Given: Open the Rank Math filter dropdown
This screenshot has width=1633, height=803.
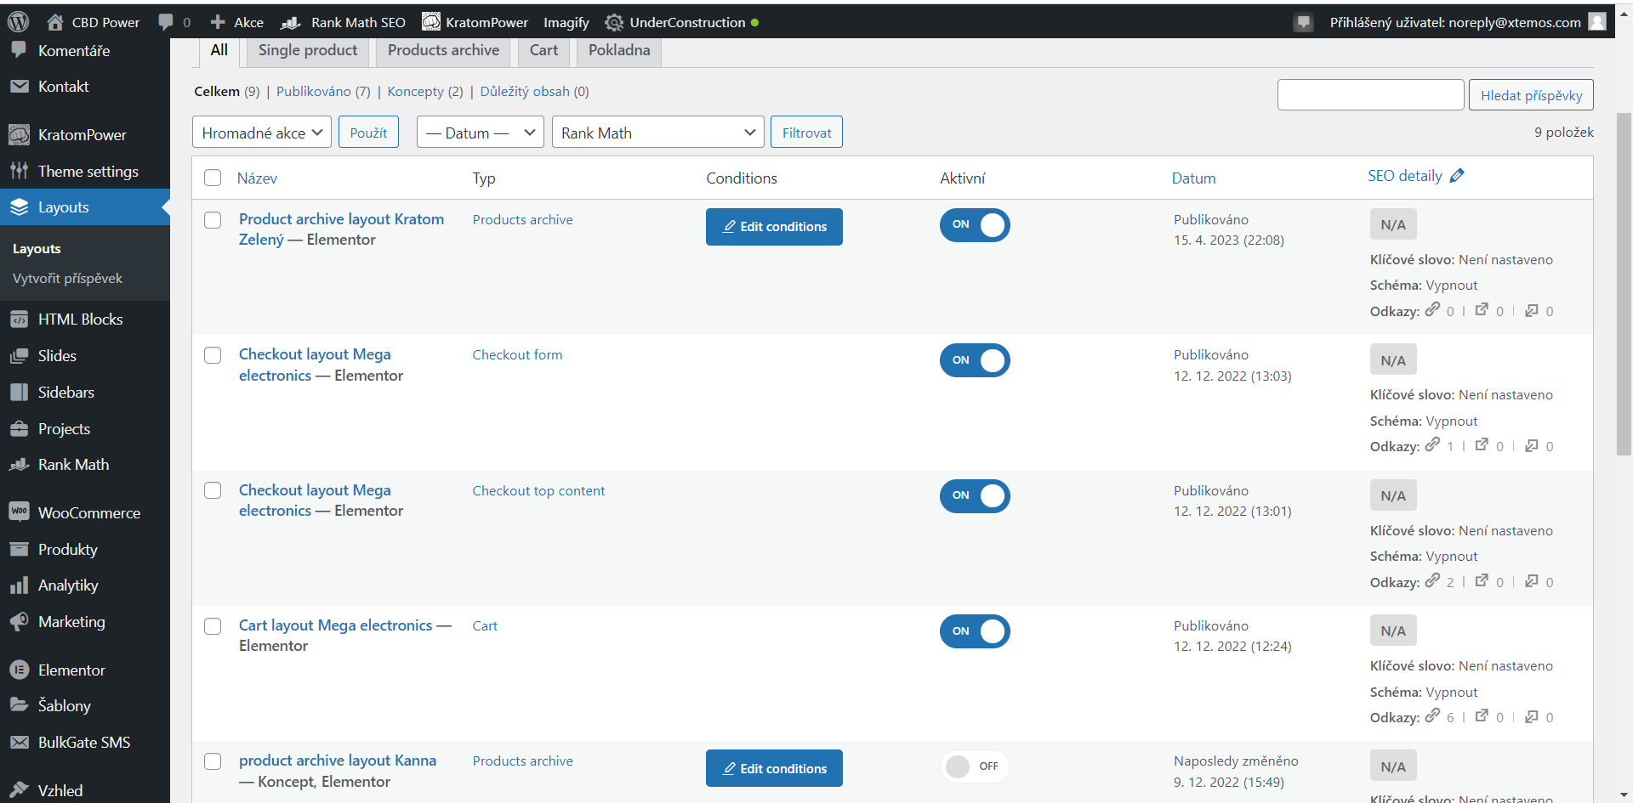Looking at the screenshot, I should (658, 133).
